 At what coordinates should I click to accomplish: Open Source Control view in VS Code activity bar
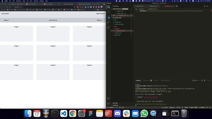point(108,17)
